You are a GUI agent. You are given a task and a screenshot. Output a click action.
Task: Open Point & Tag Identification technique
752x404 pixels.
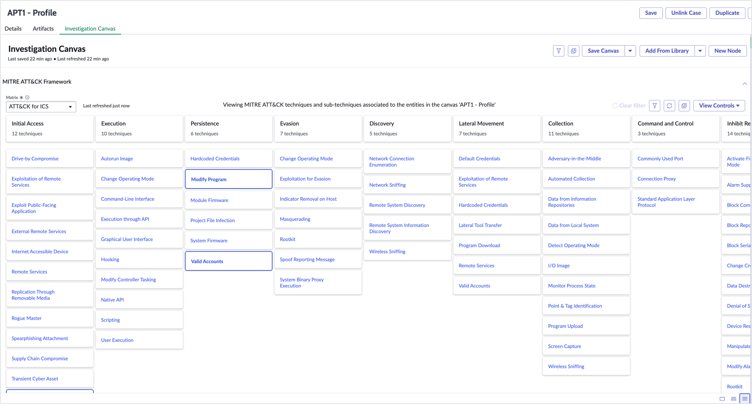coord(586,306)
